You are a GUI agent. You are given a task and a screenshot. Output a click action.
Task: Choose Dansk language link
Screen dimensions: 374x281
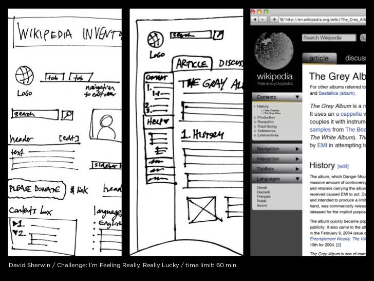tap(261, 187)
